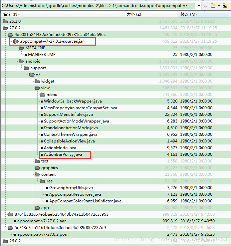Select ActionBarPolicy.java

click(x=63, y=154)
